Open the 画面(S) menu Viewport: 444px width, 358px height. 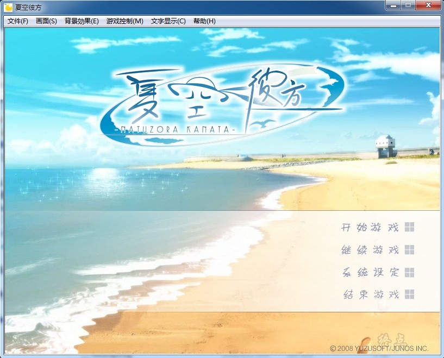coord(46,21)
